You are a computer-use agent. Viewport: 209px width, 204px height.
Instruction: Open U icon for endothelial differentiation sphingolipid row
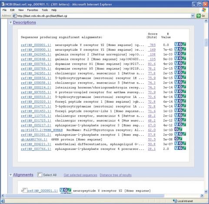(x=176, y=143)
